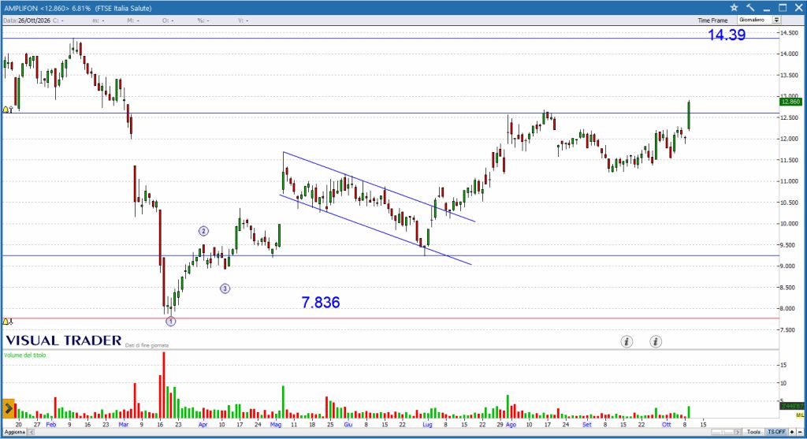Viewport: 807px width, 439px height.
Task: Close the chart window
Action: point(798,8)
